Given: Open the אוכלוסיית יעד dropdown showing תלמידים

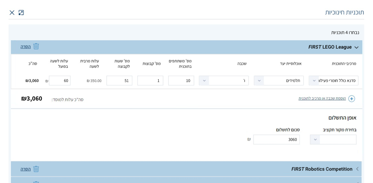Looking at the screenshot, I should click(279, 81).
